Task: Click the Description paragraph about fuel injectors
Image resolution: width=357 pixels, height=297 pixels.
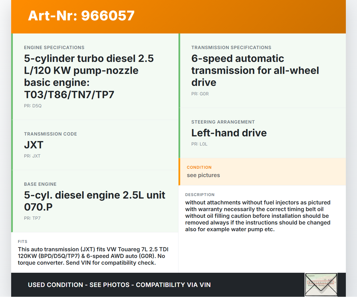Action: pos(258,216)
